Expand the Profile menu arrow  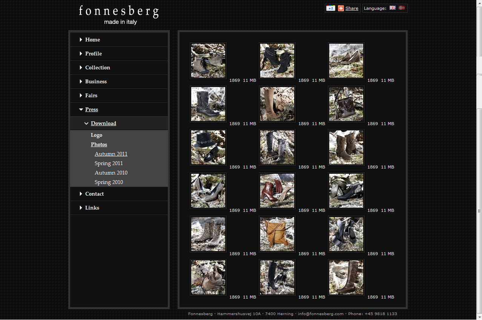click(x=81, y=54)
